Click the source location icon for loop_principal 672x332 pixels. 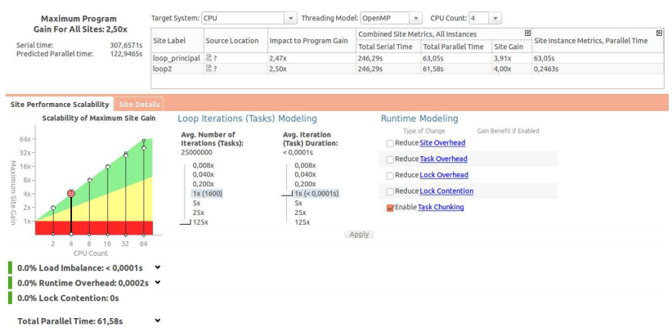pos(209,59)
